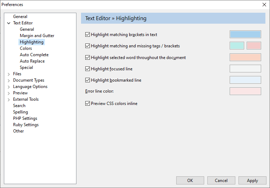Viewport: 270px width, 188px height.
Task: Expand the Document Types section
Action: pos(8,80)
